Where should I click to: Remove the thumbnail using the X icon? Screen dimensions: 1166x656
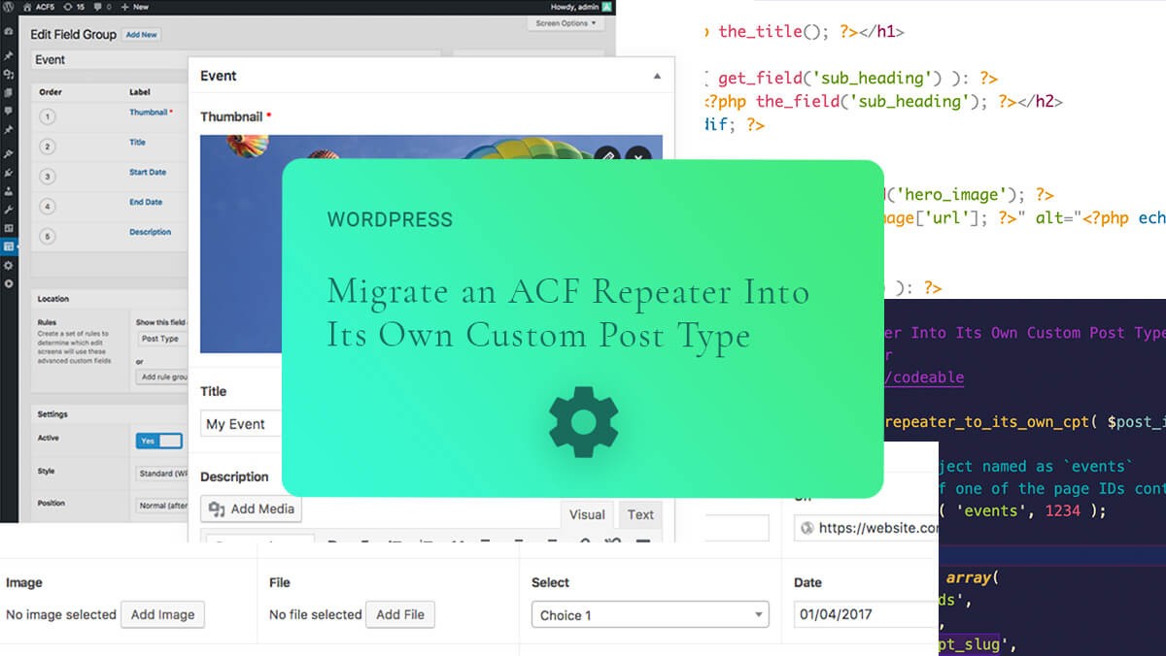(x=636, y=154)
